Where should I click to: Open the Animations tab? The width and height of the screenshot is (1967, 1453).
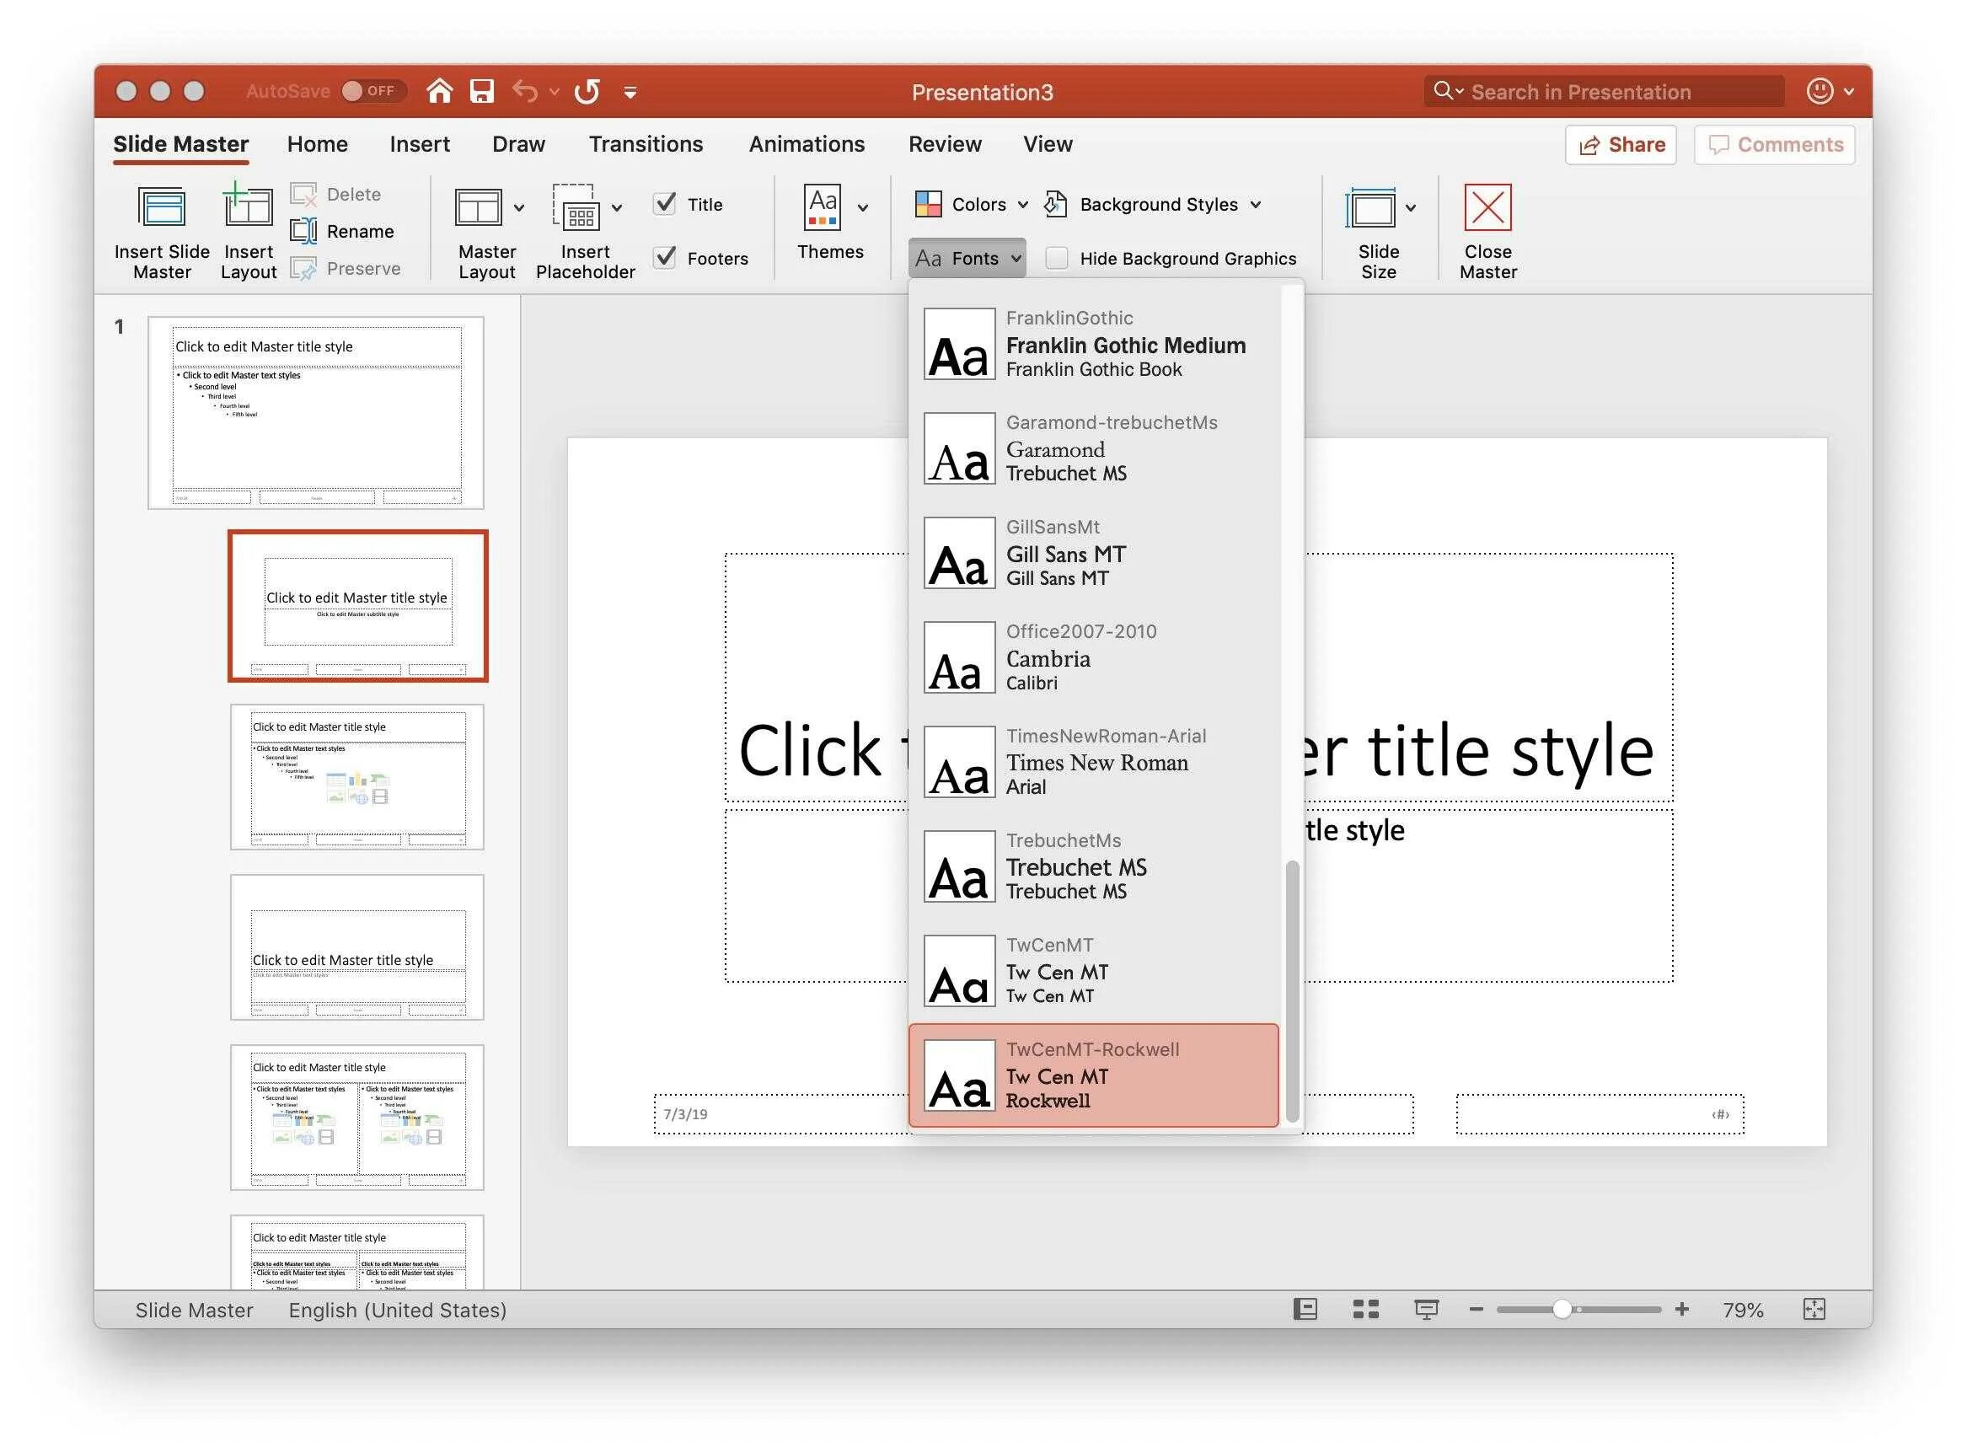(x=807, y=144)
